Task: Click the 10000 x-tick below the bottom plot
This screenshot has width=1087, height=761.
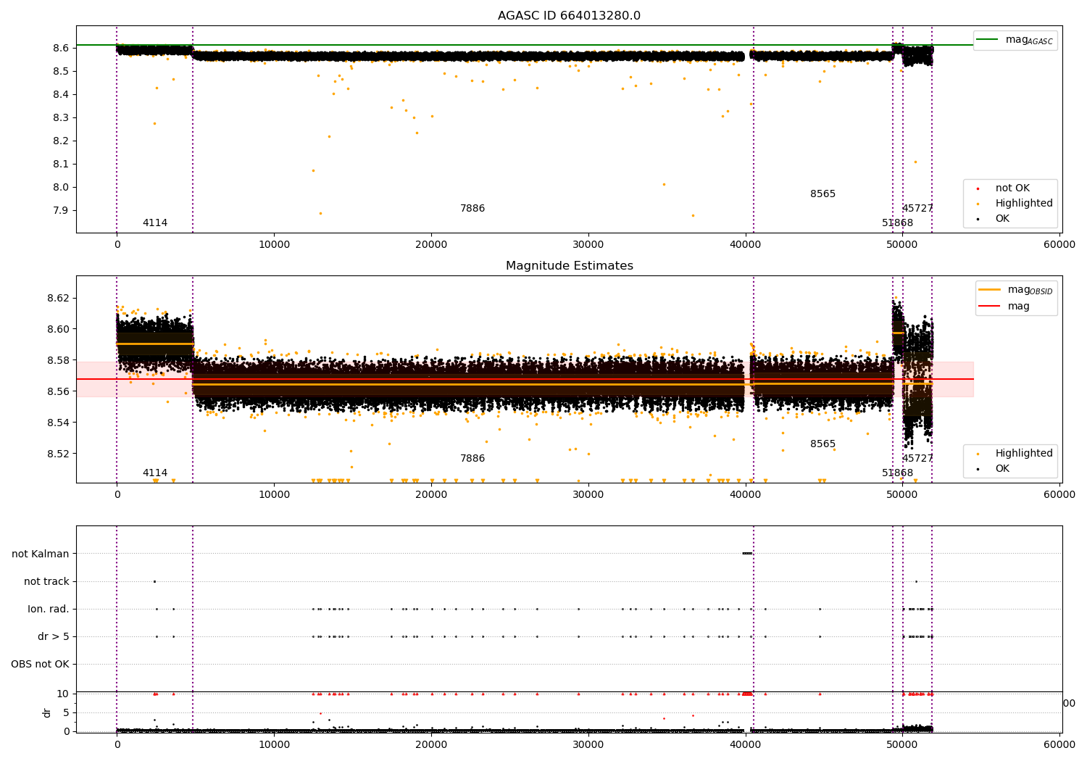Action: [274, 744]
